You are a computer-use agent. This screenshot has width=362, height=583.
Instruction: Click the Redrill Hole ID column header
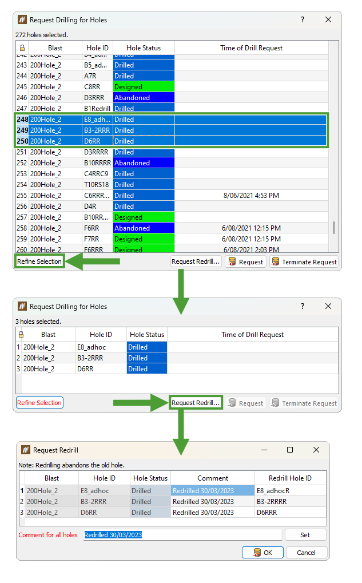tap(291, 478)
